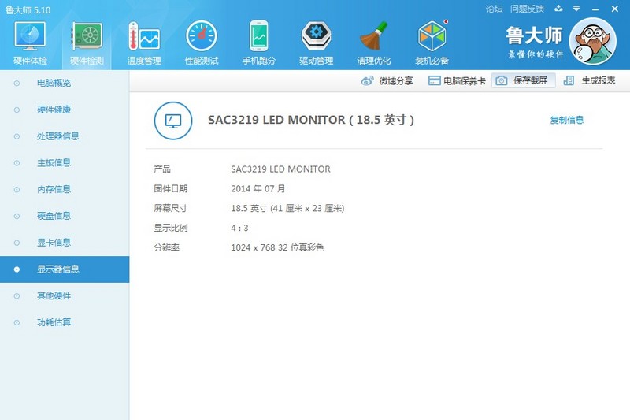Click the 分辨率 label
630x420 pixels.
point(166,247)
